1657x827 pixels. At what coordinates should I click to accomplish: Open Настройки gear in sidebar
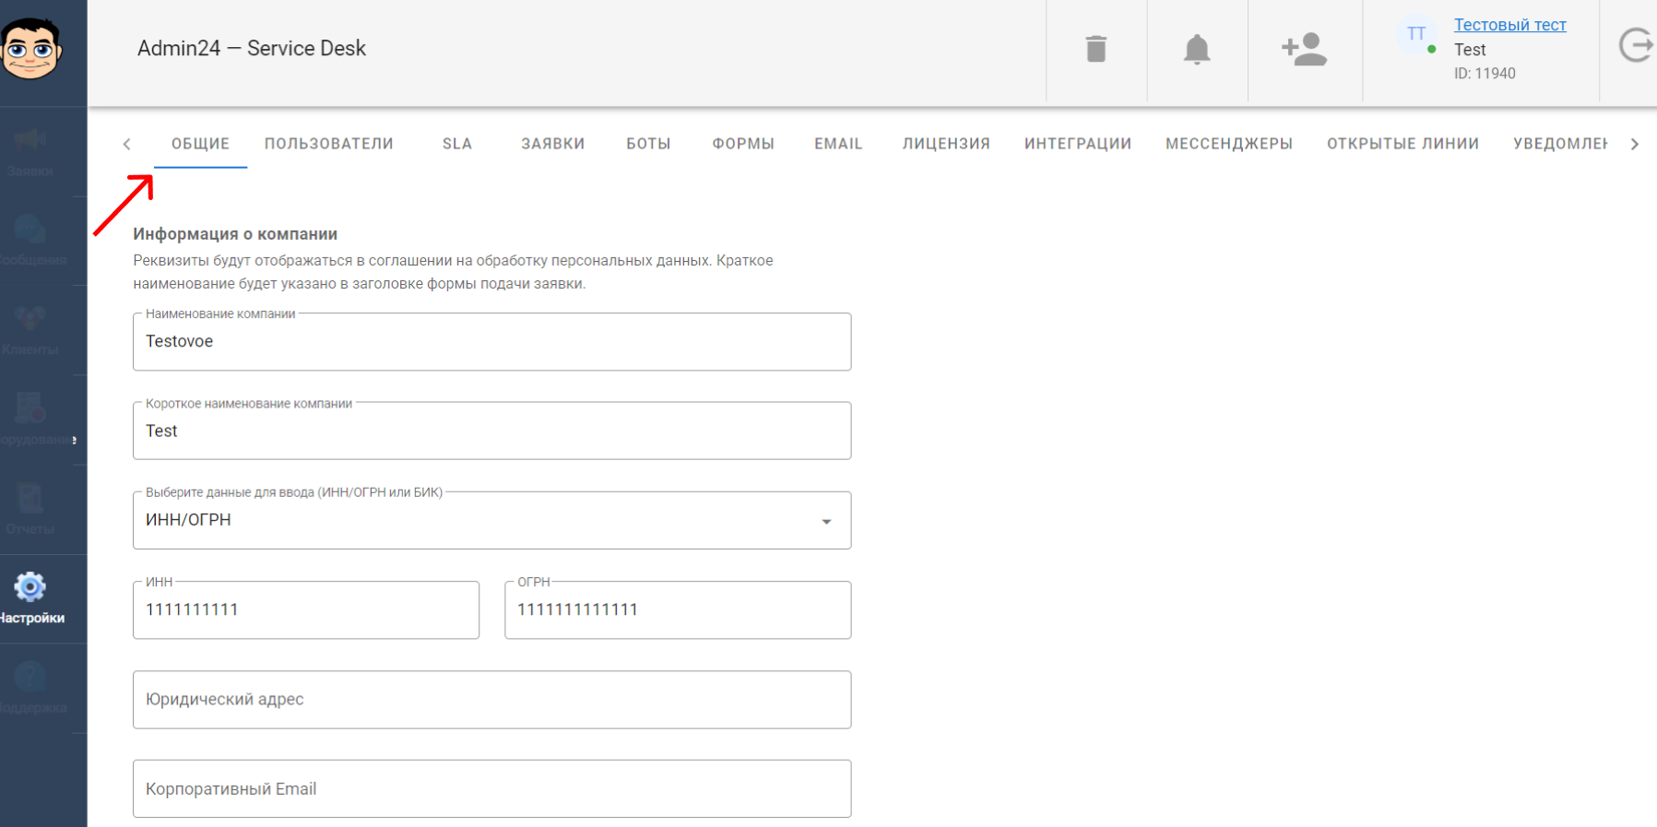point(30,586)
